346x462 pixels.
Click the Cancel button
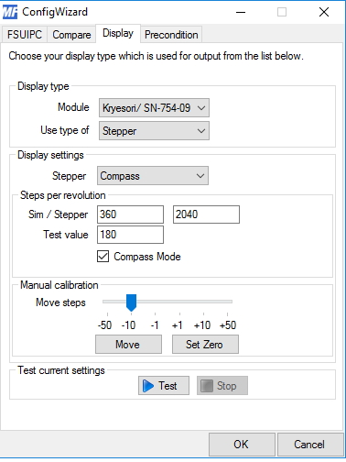[310, 445]
